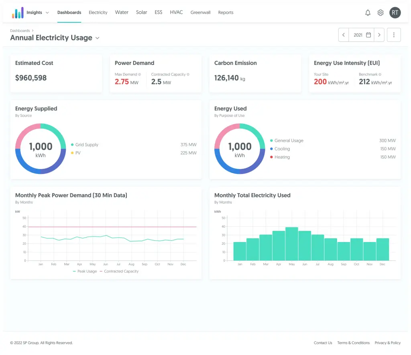Click the info icon beside Max Demand

[140, 74]
